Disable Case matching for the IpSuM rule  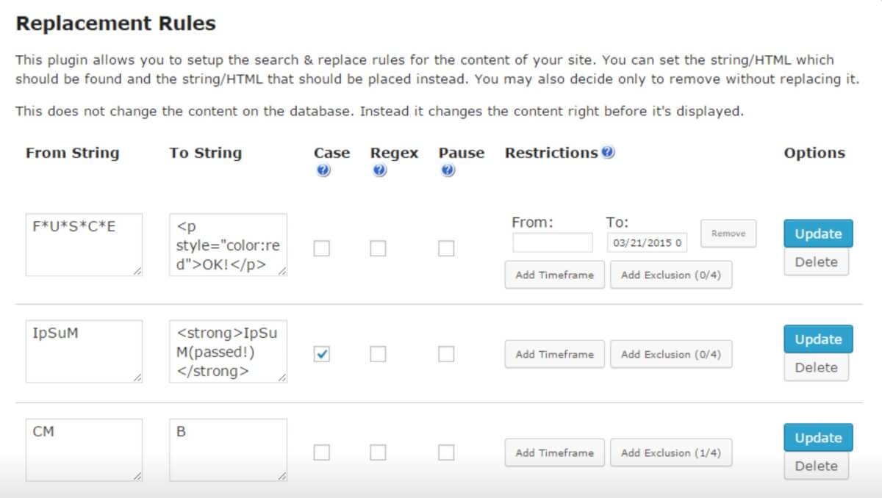(322, 354)
